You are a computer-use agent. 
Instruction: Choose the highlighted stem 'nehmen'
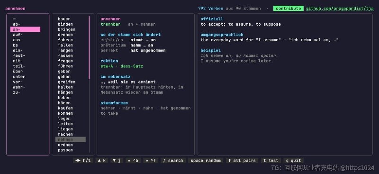(70, 140)
